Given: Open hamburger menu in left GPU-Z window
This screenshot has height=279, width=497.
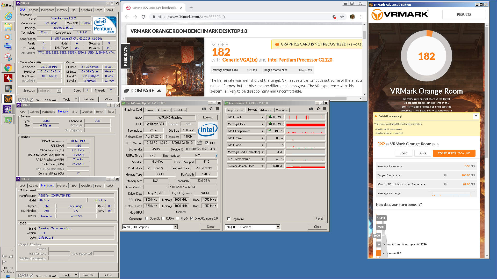Looking at the screenshot, I should pos(217,109).
